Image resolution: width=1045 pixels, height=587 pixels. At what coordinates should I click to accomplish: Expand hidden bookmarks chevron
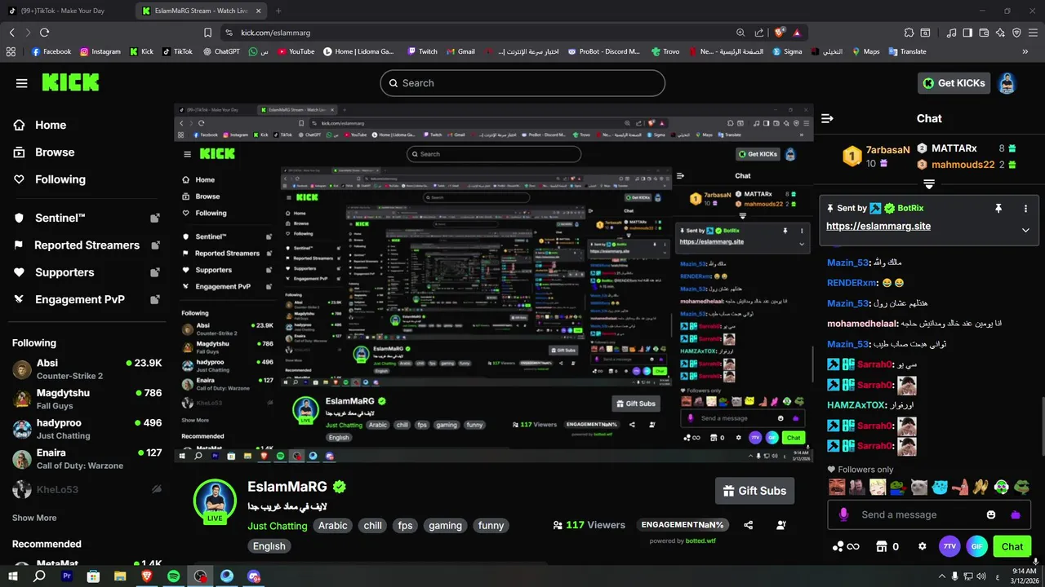pyautogui.click(x=1025, y=51)
